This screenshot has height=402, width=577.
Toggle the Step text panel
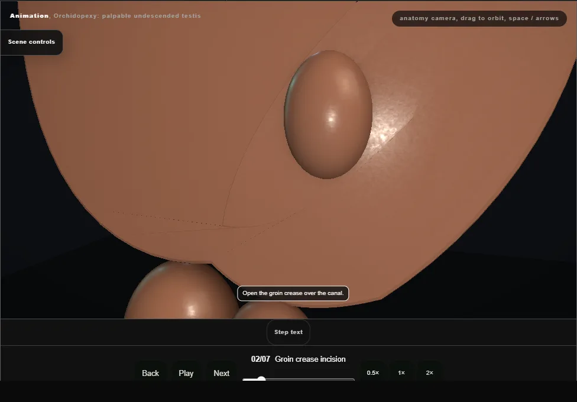point(288,332)
